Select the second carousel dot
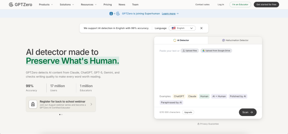This screenshot has width=288, height=134. [62, 115]
